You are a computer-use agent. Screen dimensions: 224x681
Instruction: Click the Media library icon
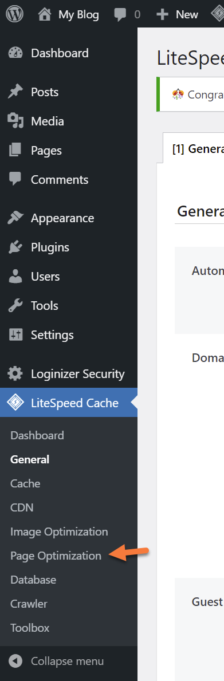click(x=15, y=121)
